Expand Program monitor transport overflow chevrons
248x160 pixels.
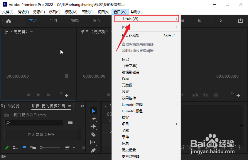coord(232,93)
